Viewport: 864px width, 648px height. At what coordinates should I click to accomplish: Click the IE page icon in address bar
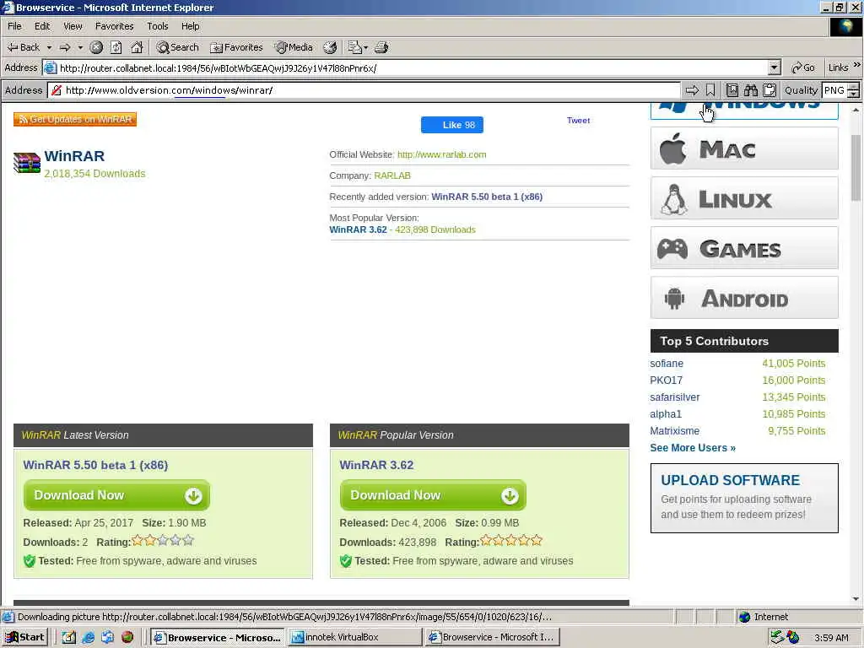50,67
